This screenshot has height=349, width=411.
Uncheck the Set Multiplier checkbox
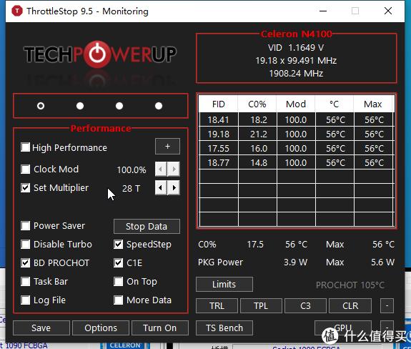coord(26,188)
